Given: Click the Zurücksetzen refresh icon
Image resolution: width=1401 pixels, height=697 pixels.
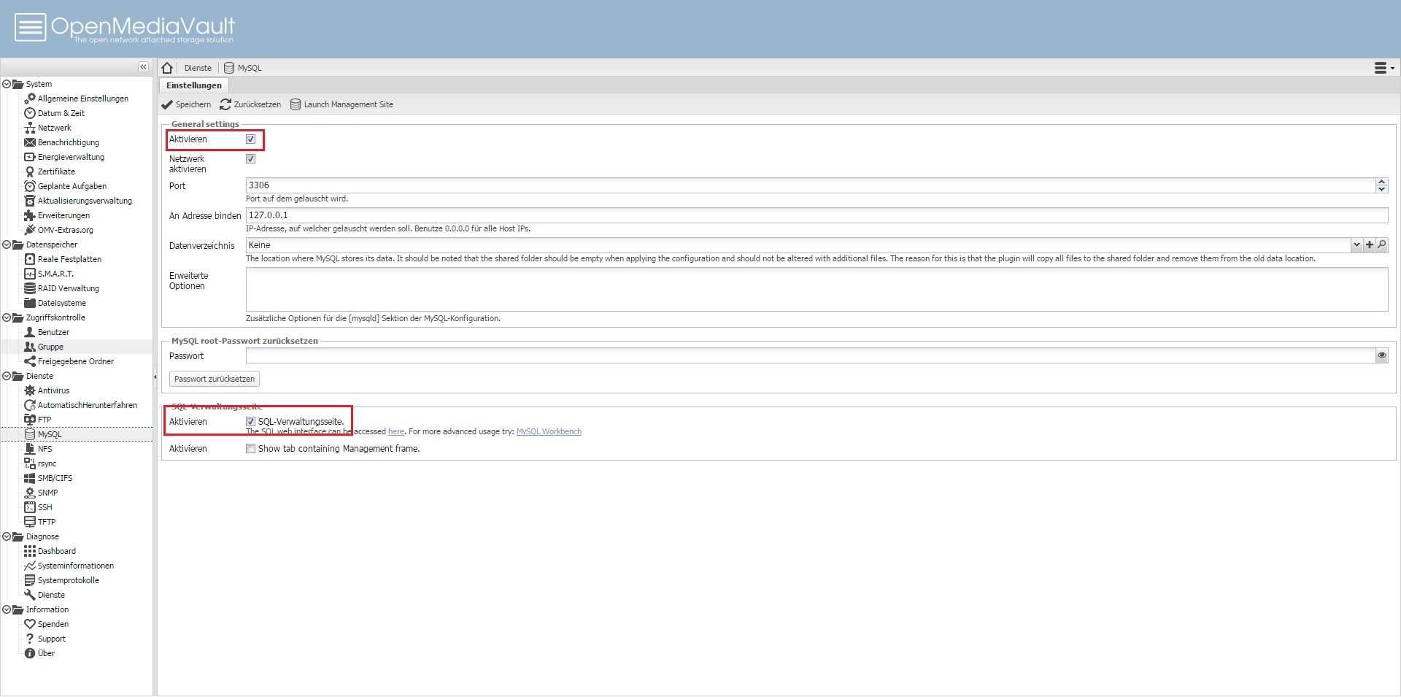Looking at the screenshot, I should 225,104.
